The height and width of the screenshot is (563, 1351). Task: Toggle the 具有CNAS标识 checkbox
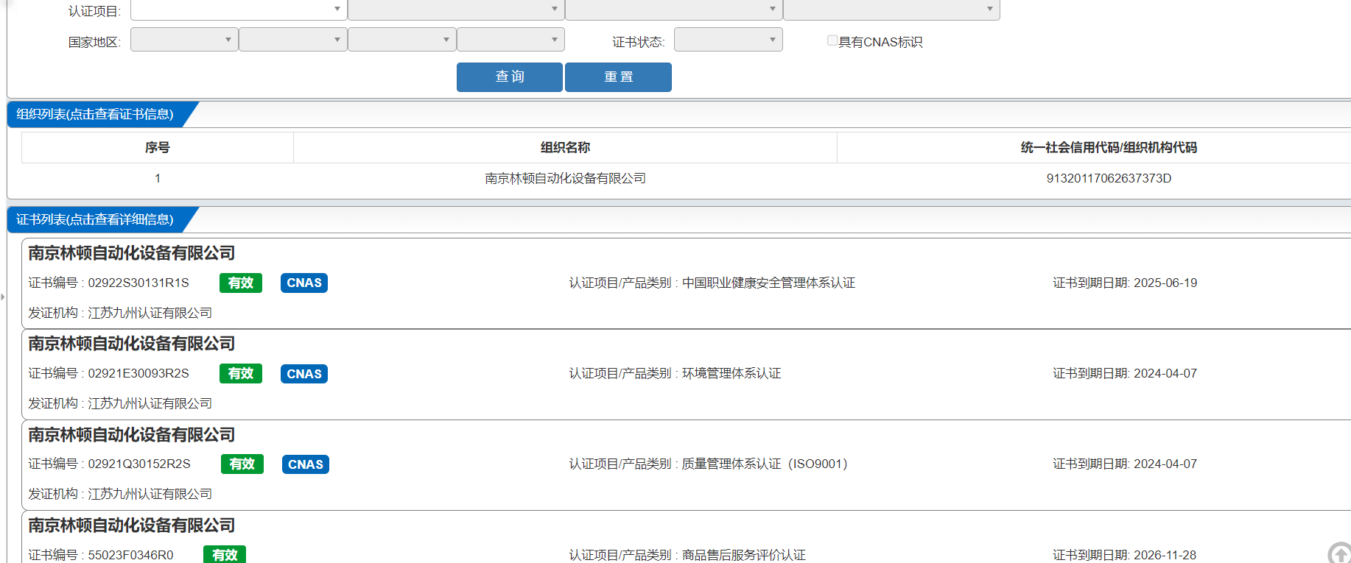click(x=832, y=40)
